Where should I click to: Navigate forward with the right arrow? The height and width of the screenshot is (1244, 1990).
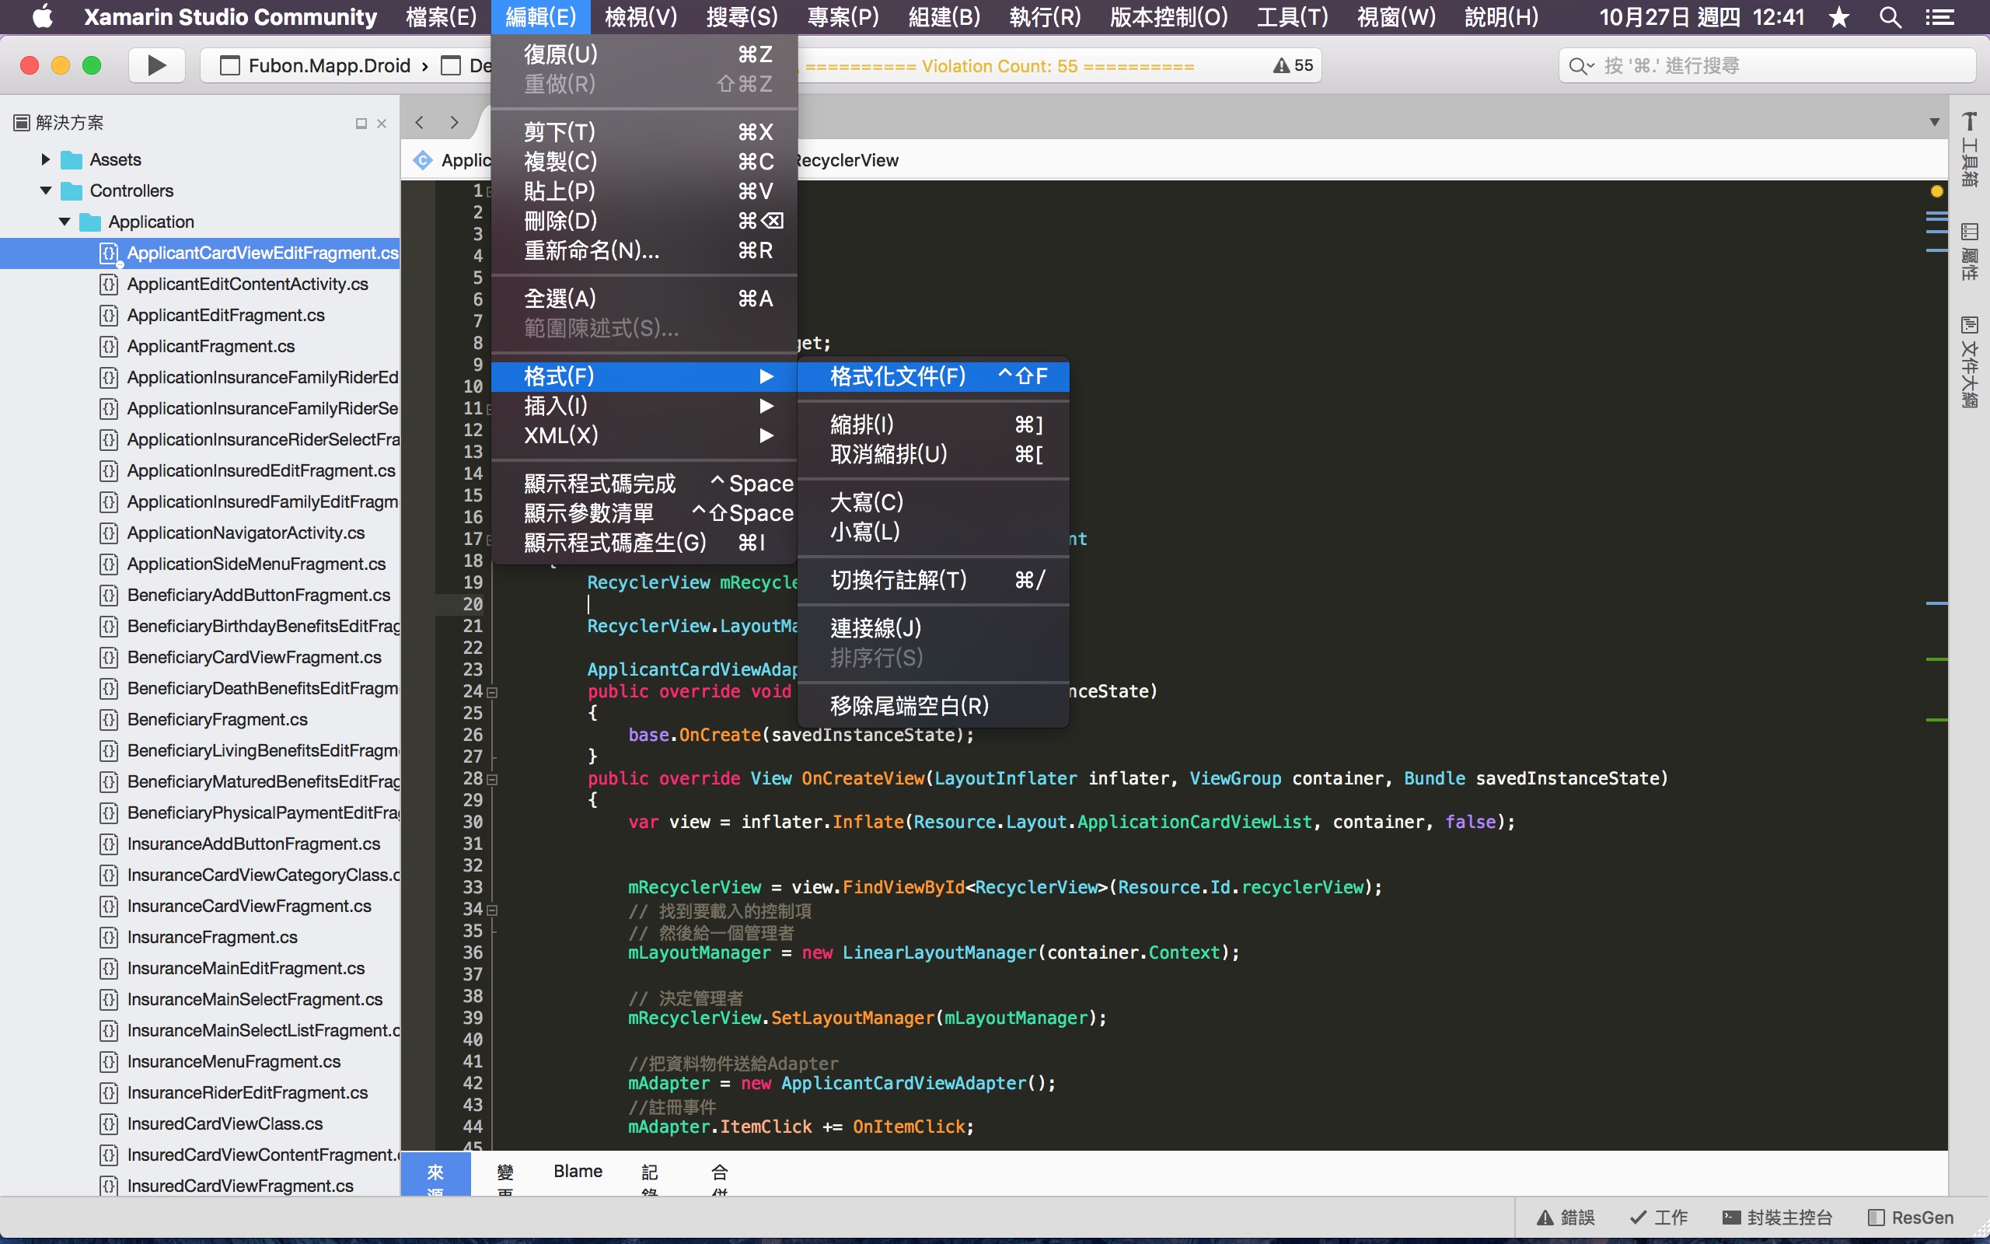tap(455, 123)
